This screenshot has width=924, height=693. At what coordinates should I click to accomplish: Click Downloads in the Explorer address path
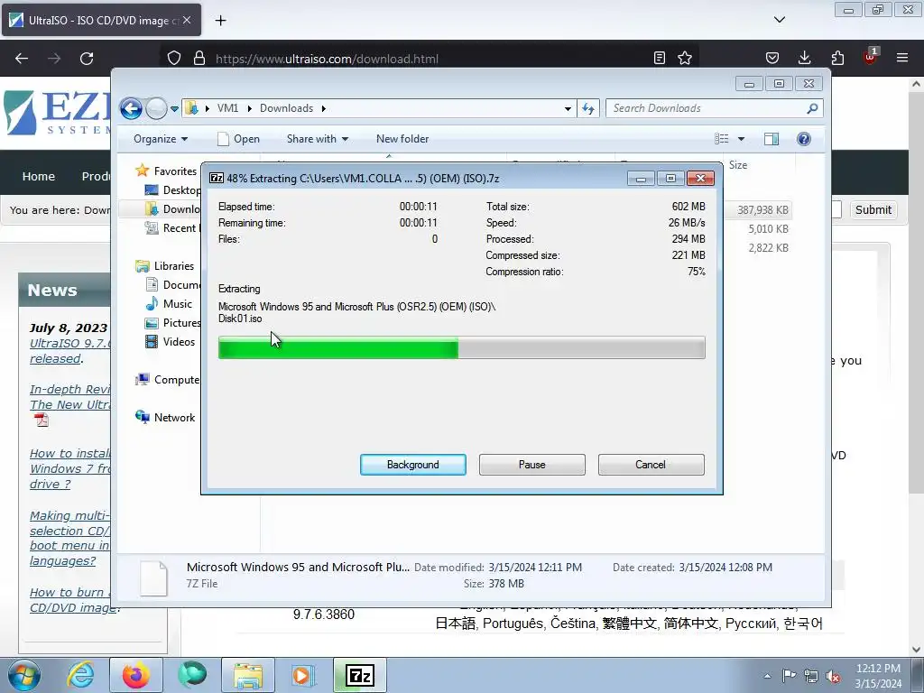click(286, 108)
